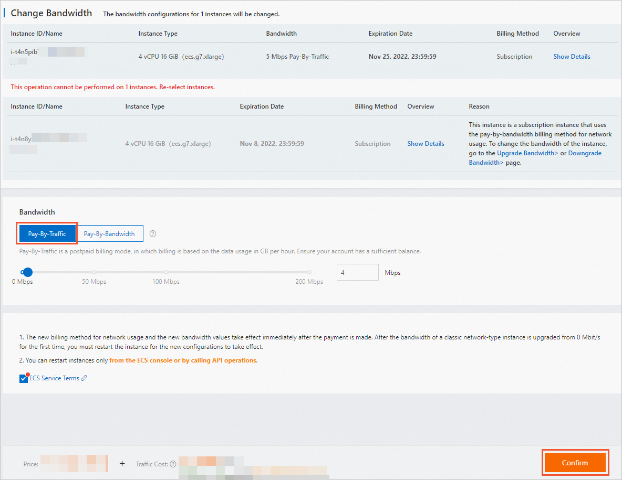Confirm the bandwidth change
Image resolution: width=622 pixels, height=480 pixels.
click(575, 463)
